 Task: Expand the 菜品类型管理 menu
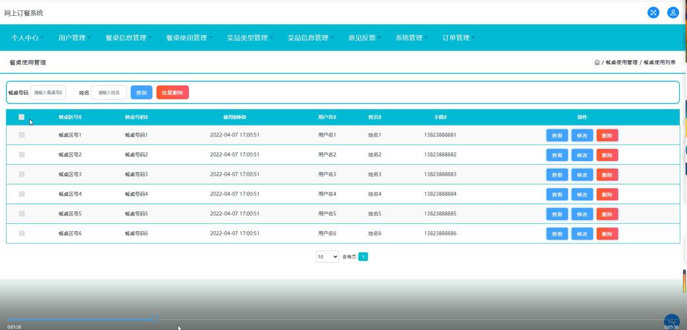[250, 38]
